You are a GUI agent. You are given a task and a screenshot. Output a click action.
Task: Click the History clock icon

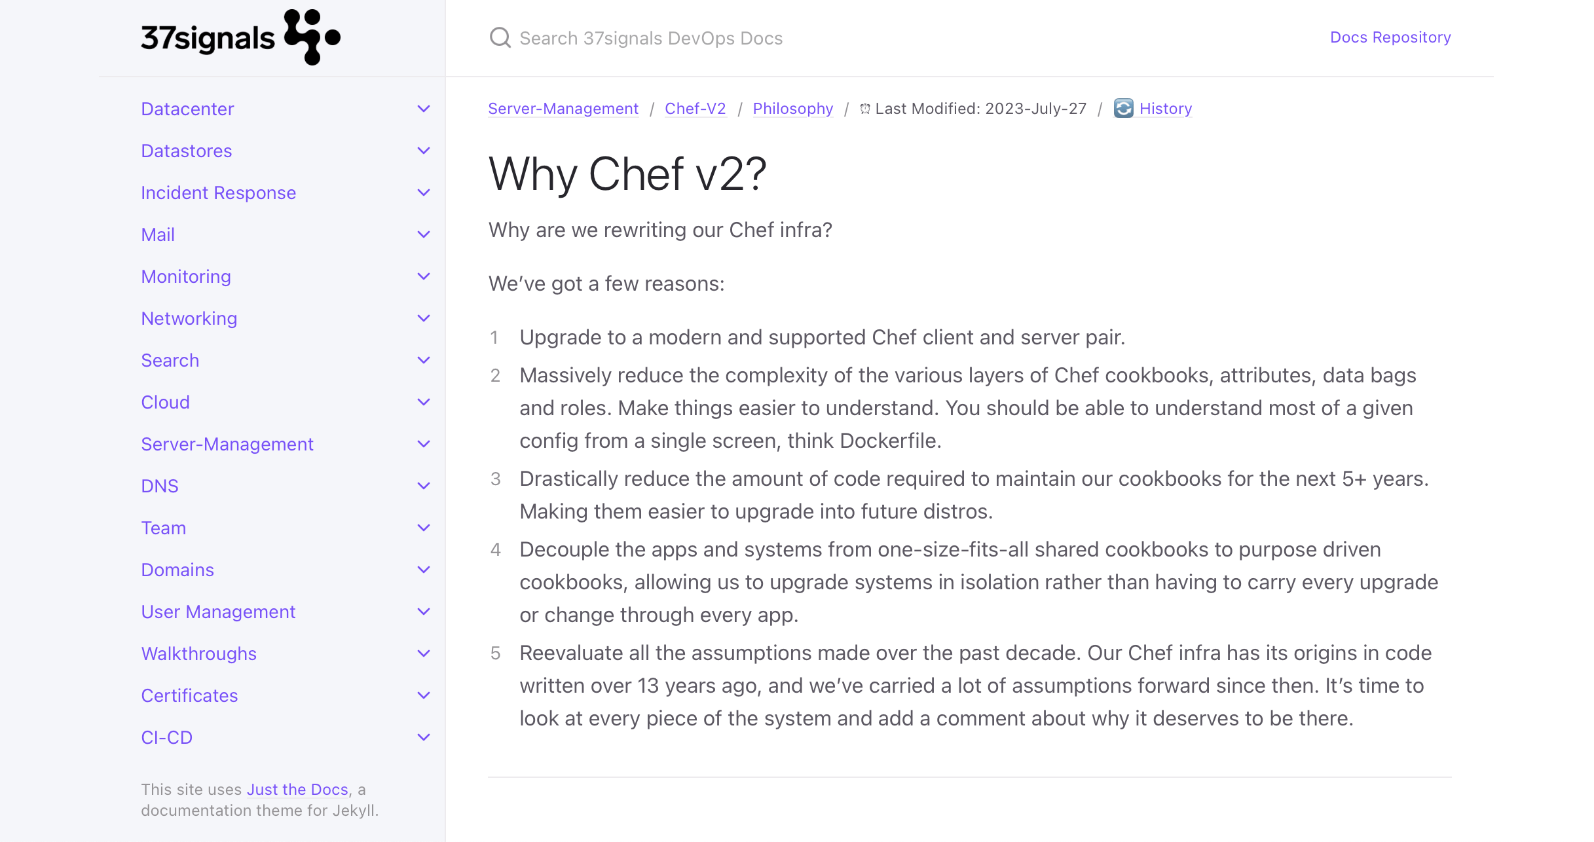[x=1122, y=109]
